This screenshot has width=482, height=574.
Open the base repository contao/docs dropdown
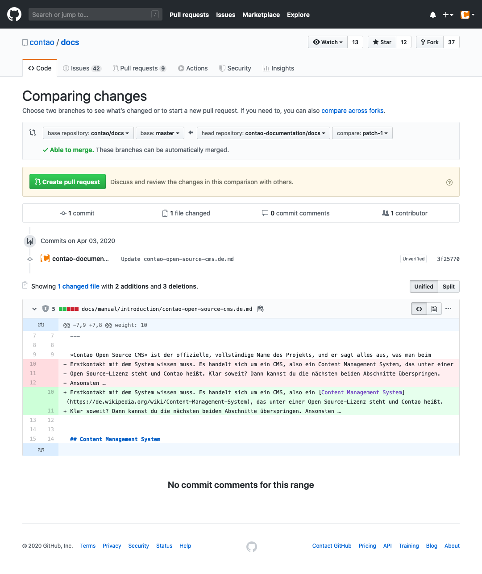(x=88, y=133)
